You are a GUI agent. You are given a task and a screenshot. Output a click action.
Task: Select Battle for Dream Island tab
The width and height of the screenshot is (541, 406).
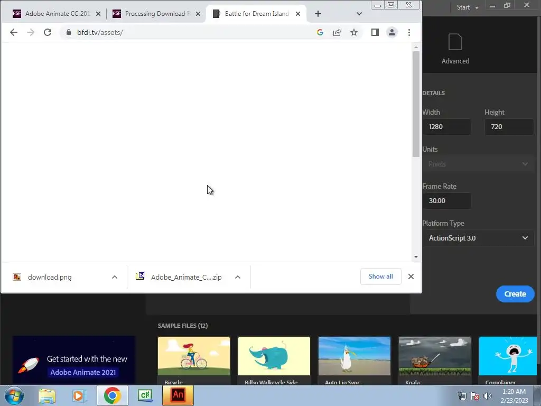pyautogui.click(x=257, y=14)
